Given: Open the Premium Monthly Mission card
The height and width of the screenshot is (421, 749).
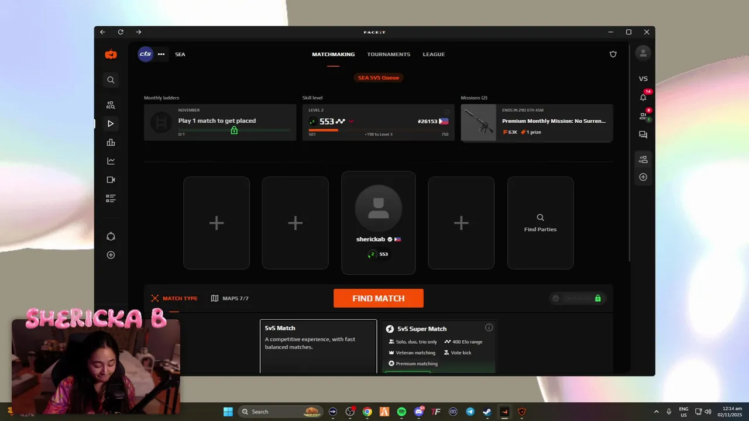Looking at the screenshot, I should pos(537,123).
